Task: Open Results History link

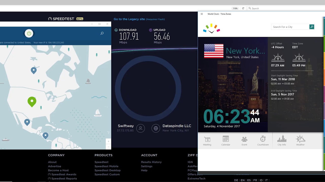Action: (151, 162)
